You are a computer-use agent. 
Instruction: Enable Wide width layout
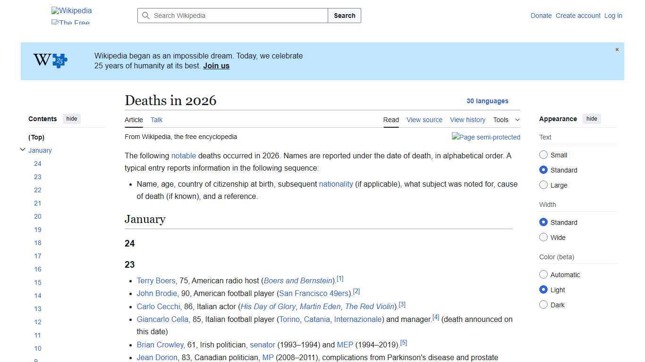pos(543,237)
